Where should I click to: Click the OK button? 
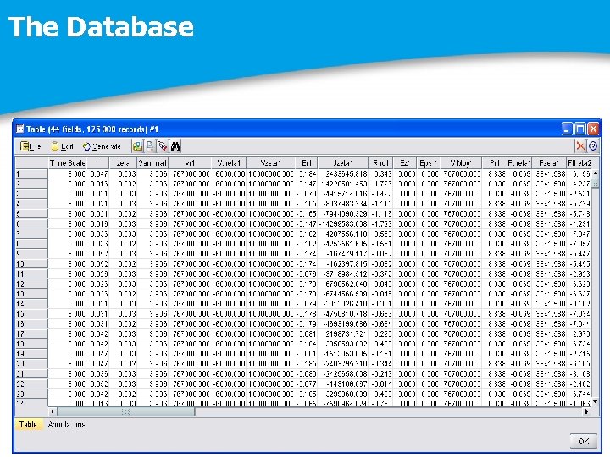pos(584,441)
